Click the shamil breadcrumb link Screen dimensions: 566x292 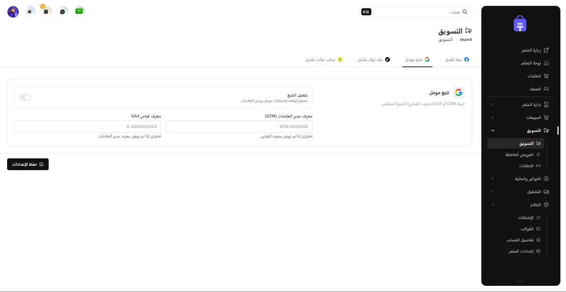point(466,40)
